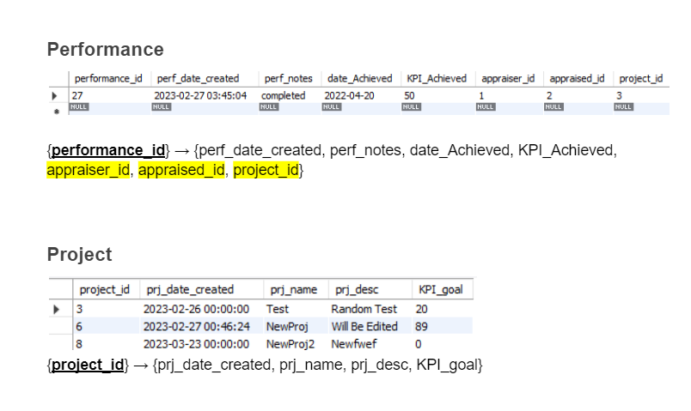
Task: Click the NULL cell under perf_date_created
Action: point(205,108)
